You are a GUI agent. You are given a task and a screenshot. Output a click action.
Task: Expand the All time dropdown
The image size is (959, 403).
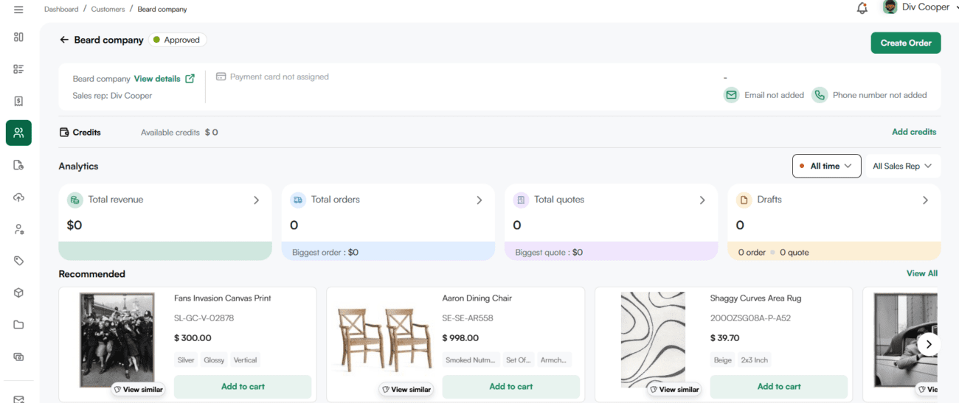(826, 166)
